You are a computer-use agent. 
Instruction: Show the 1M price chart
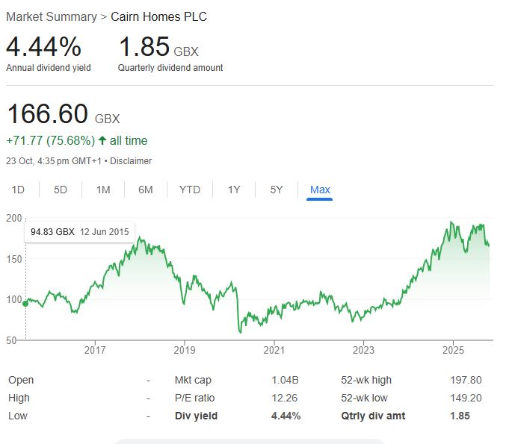[103, 190]
